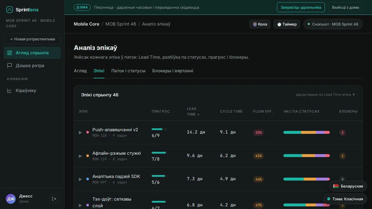Expand the Афлайн-рэжым стужкі epic row
This screenshot has width=372, height=209.
(81, 156)
